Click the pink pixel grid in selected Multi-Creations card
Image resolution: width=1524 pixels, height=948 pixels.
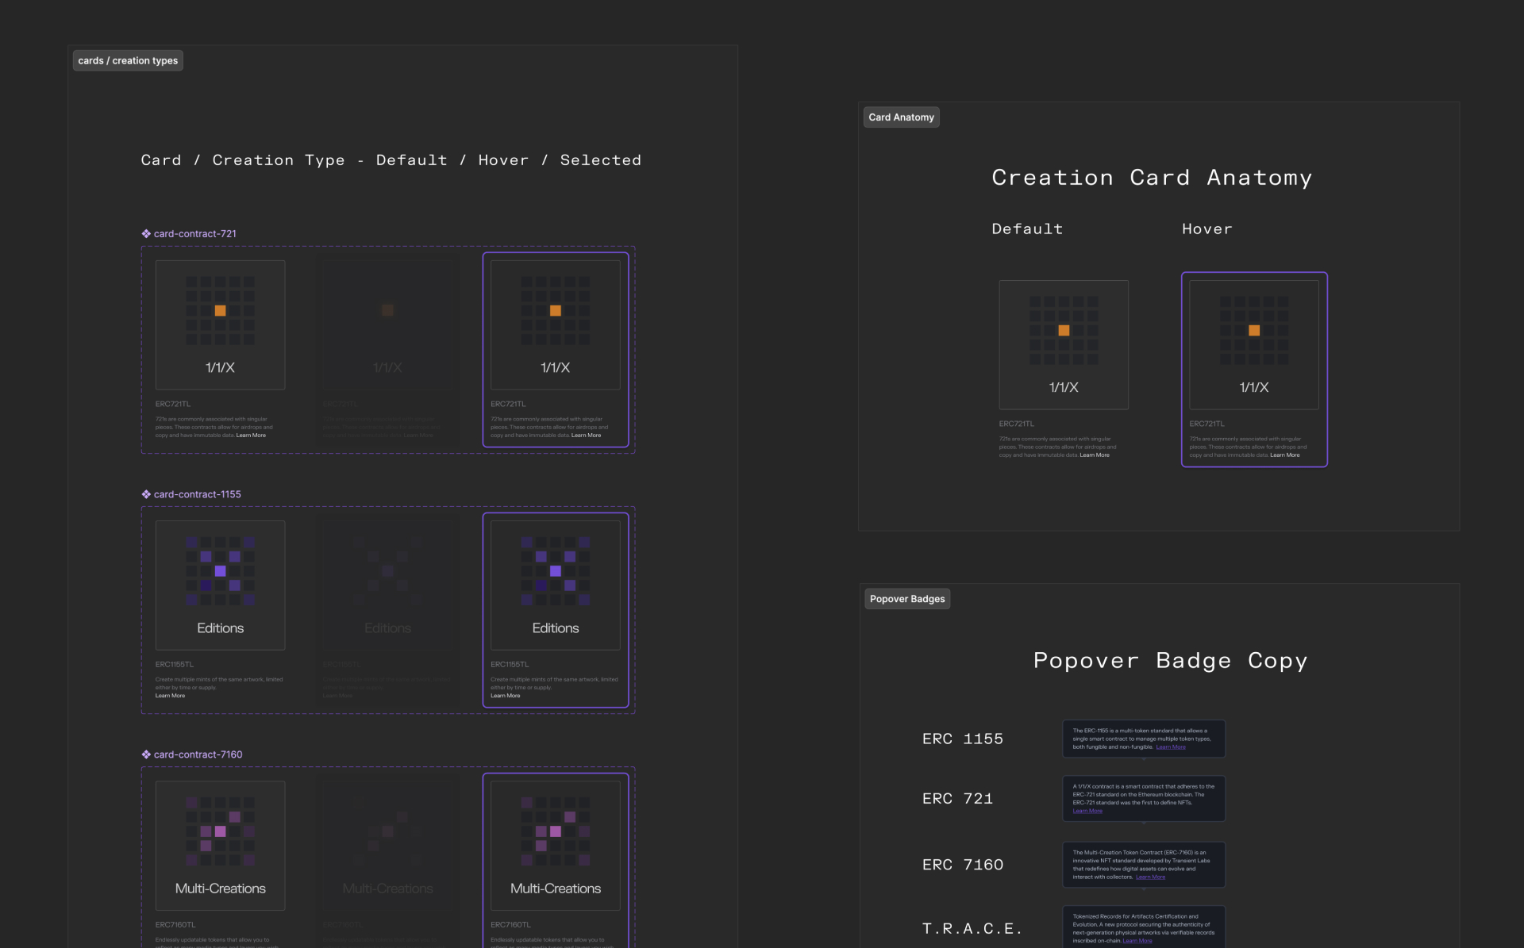(x=556, y=831)
